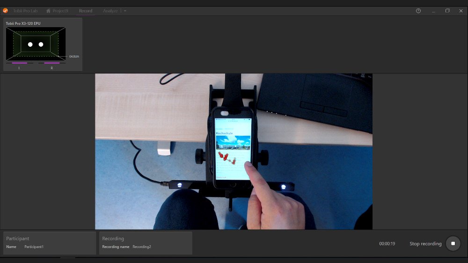Stop recording with the round stop button

point(453,244)
